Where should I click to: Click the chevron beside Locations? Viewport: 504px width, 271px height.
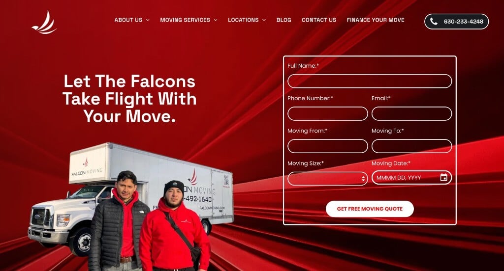pos(264,20)
